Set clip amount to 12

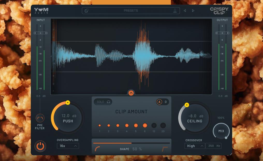(x=154, y=125)
